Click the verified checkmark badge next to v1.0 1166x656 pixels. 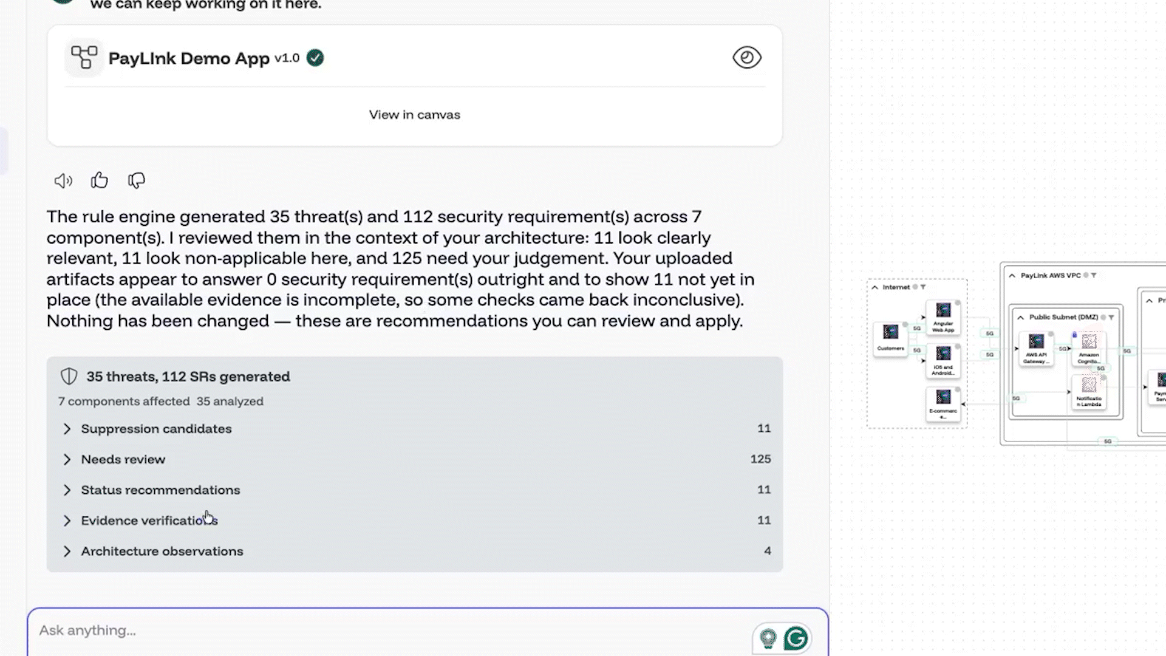tap(315, 58)
